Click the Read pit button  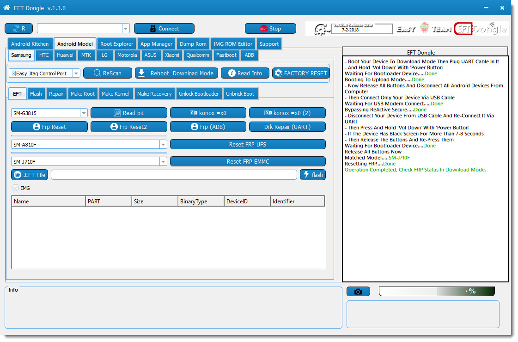click(129, 113)
